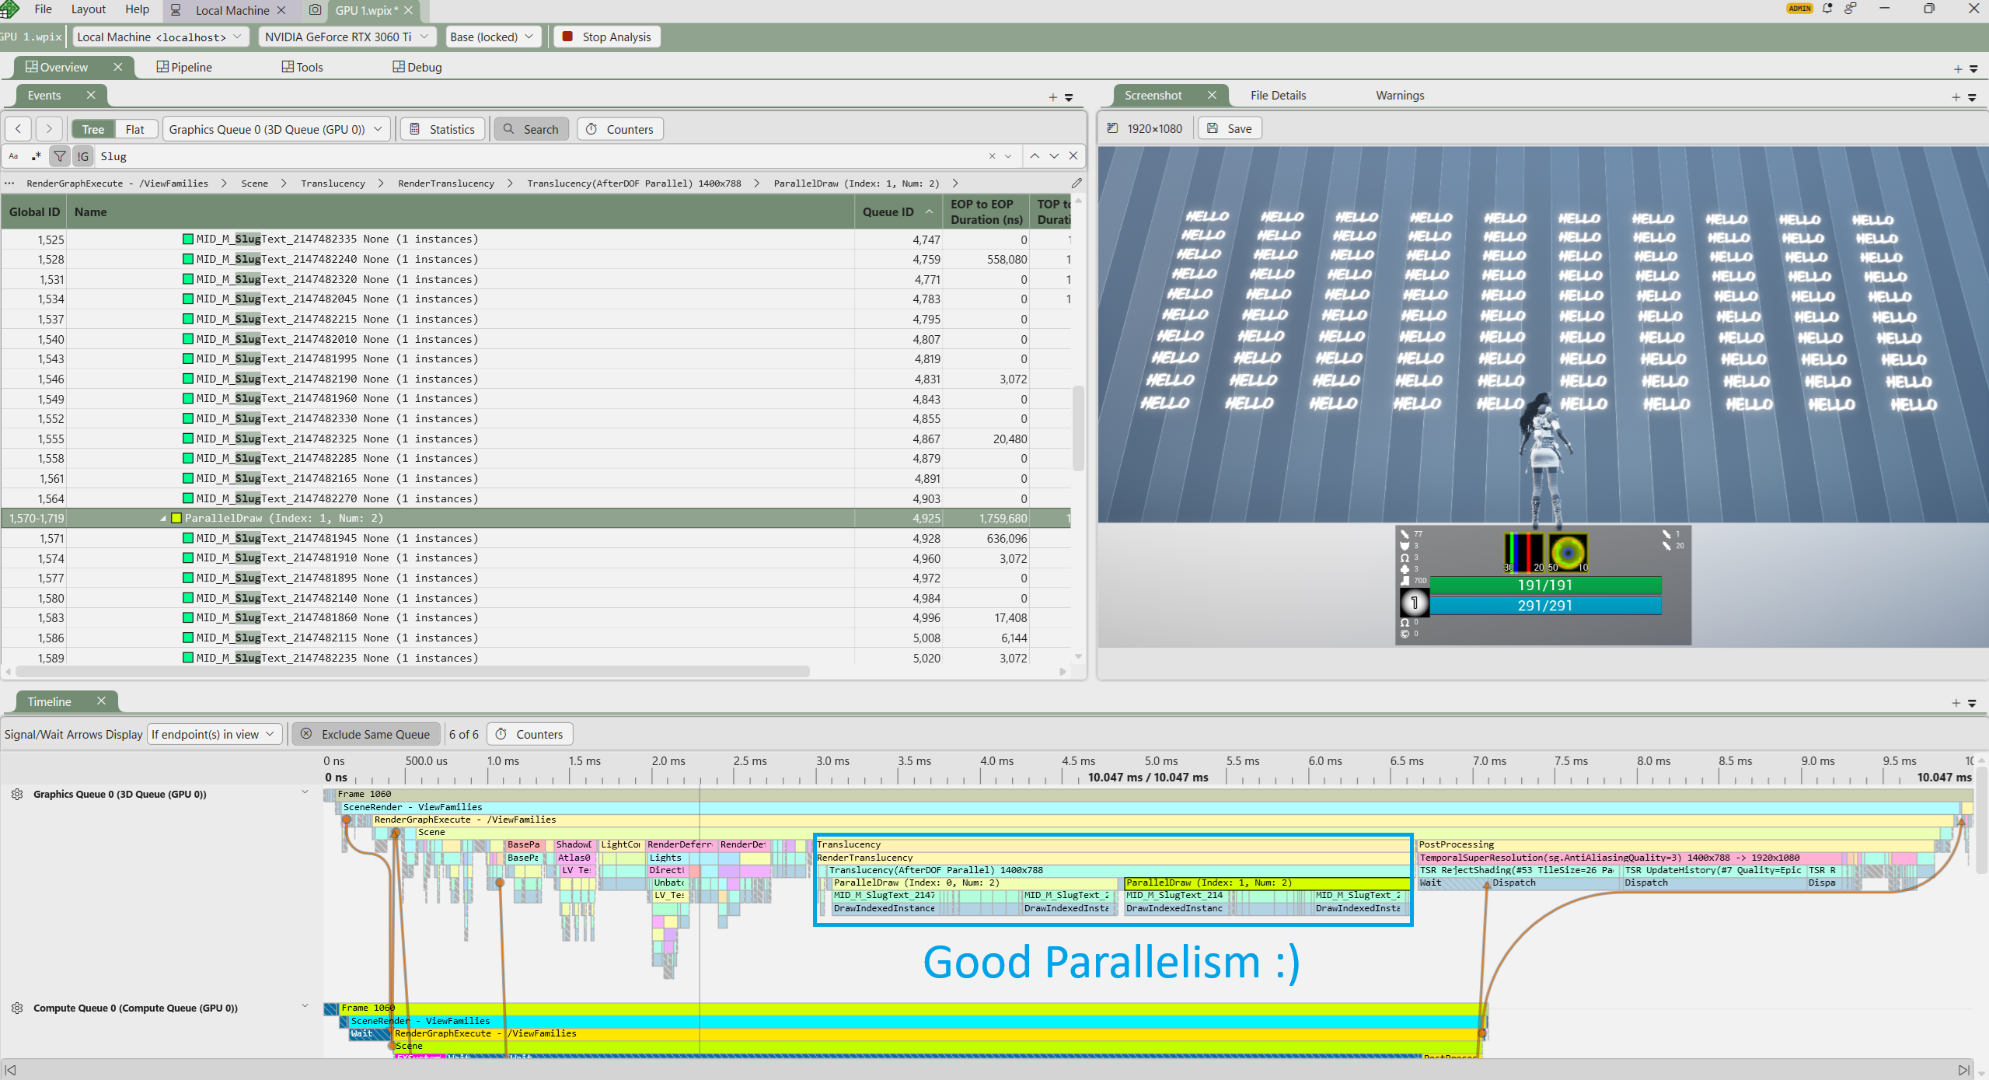
Task: Edit the breadcrumb path with pencil icon
Action: tap(1077, 183)
